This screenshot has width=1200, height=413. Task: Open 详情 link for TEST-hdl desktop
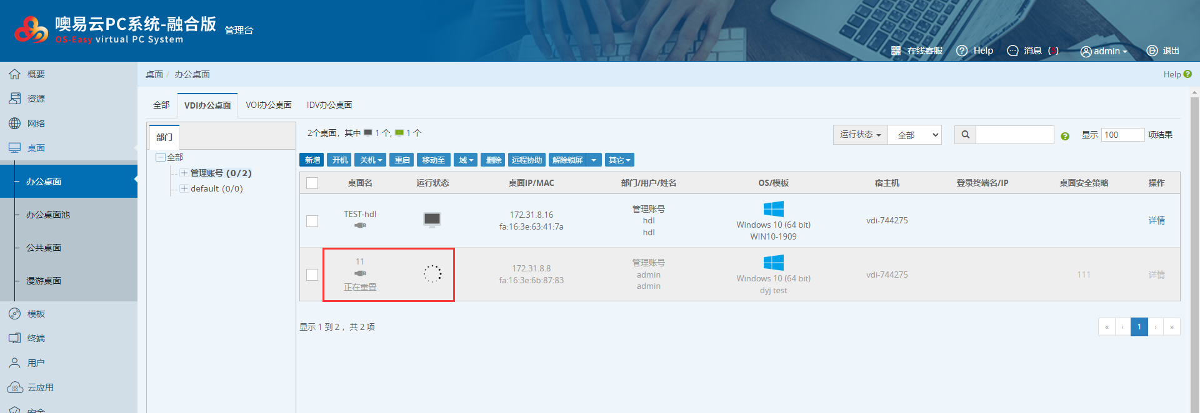tap(1156, 220)
